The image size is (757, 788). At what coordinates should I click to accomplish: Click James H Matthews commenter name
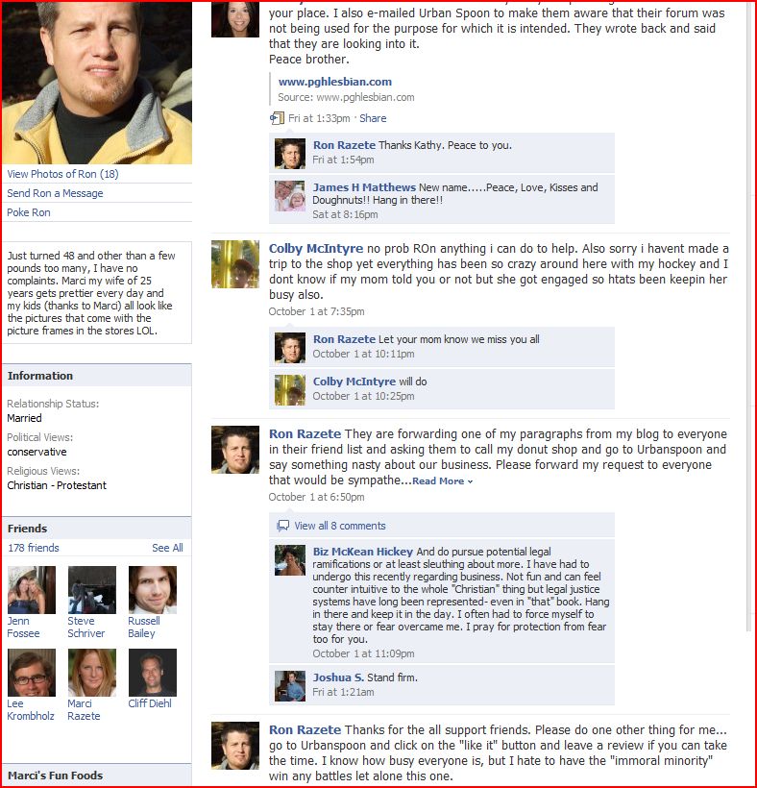pyautogui.click(x=364, y=187)
